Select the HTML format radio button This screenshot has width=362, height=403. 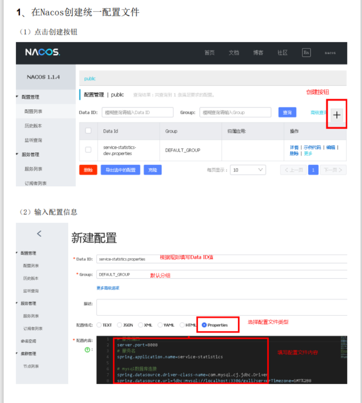coord(182,325)
